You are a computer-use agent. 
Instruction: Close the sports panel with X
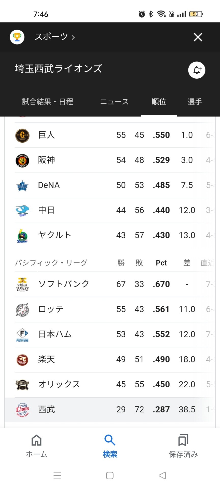198,37
